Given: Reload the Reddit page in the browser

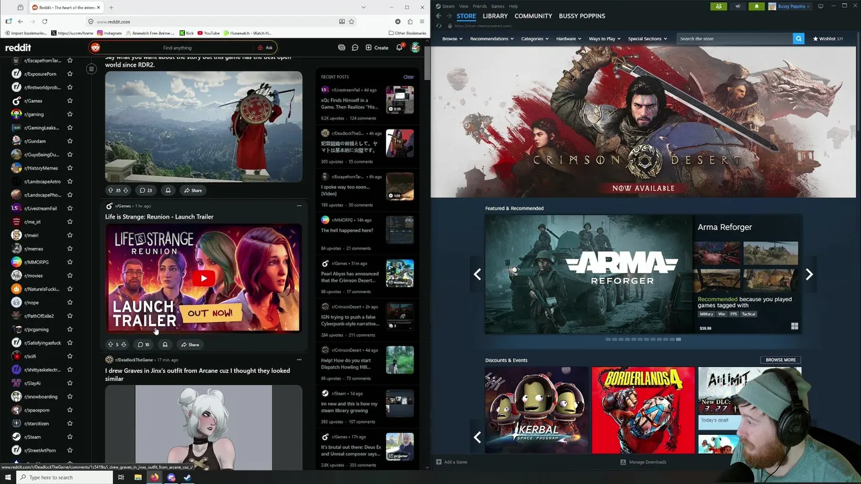Looking at the screenshot, I should [x=44, y=22].
